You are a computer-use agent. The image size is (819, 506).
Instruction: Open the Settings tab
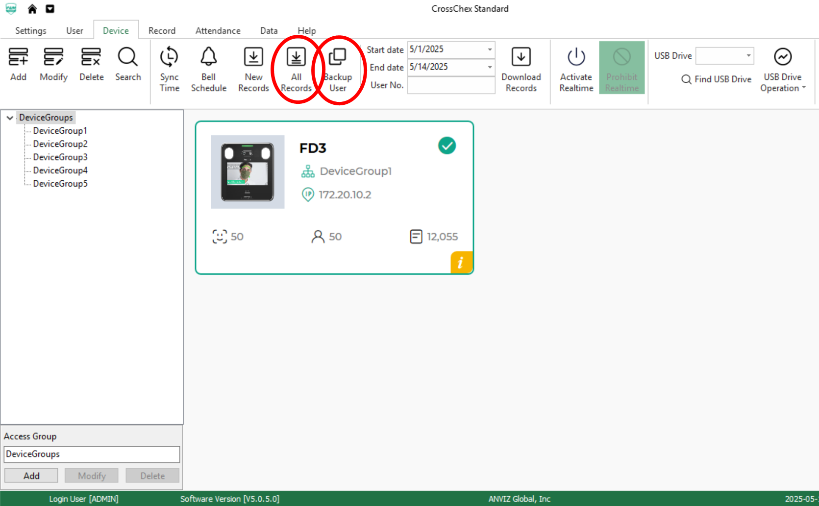click(31, 30)
